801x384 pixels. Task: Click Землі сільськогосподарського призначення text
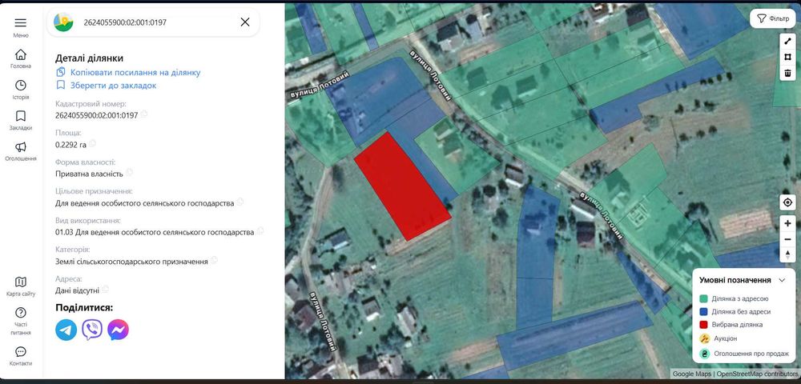[131, 261]
